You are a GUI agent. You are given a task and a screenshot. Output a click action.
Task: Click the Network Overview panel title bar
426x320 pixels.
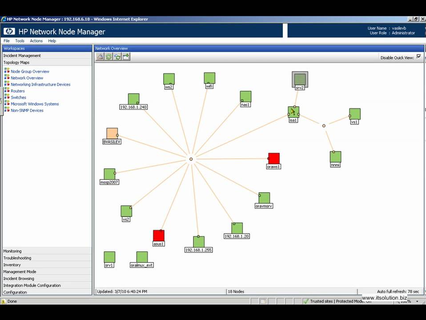pyautogui.click(x=259, y=48)
